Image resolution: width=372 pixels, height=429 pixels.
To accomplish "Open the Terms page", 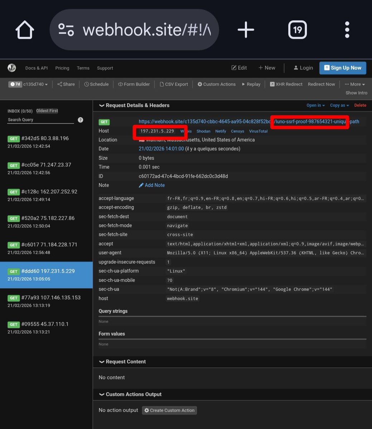I will coord(83,68).
